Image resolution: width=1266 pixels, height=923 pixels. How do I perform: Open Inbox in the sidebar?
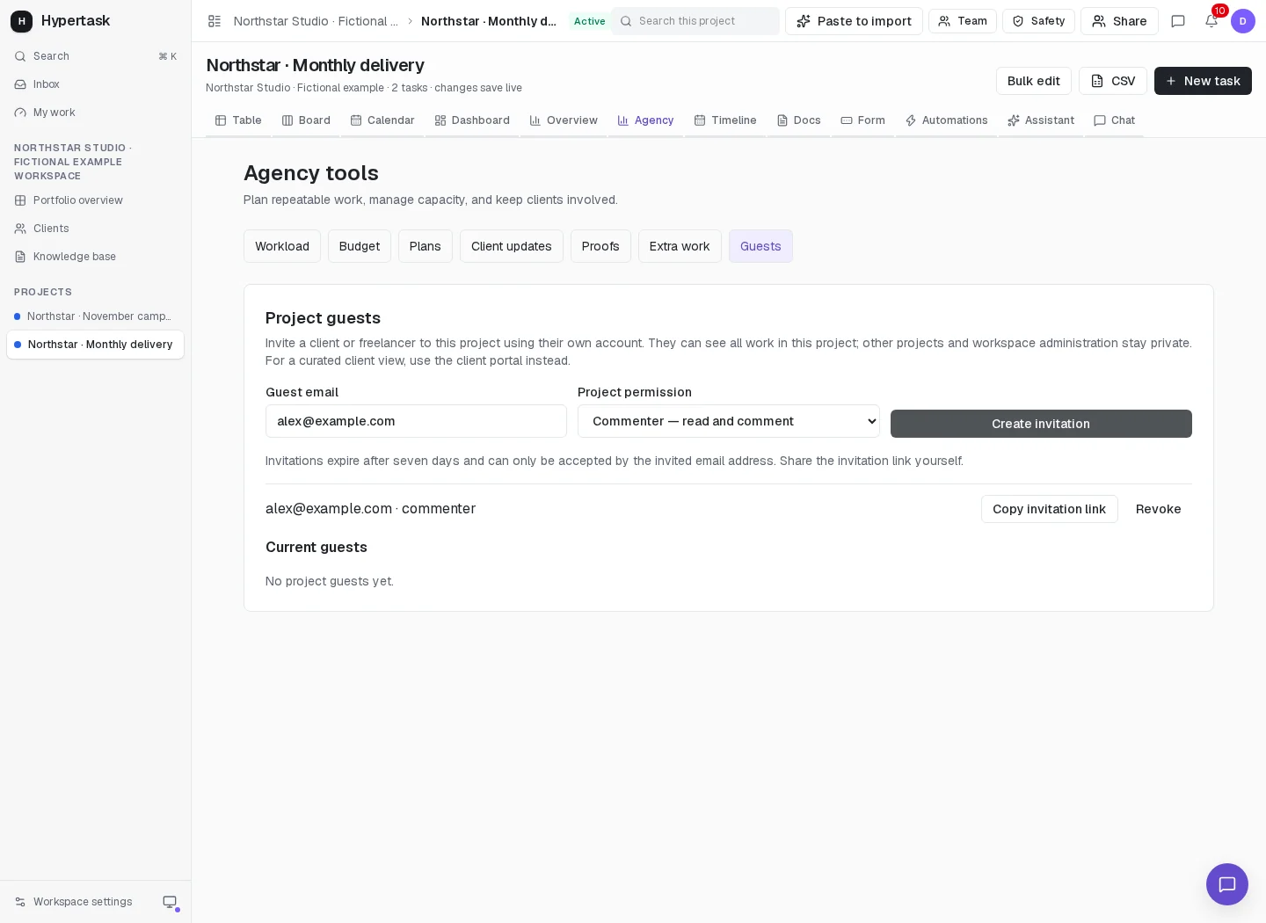95,84
